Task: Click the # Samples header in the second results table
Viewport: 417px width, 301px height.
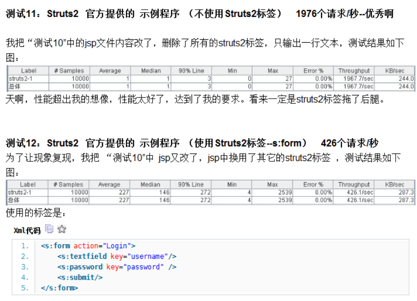Action: click(68, 184)
